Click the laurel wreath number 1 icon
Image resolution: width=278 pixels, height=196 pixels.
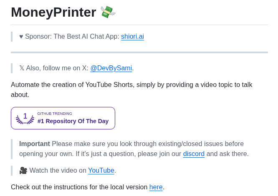pos(25,118)
